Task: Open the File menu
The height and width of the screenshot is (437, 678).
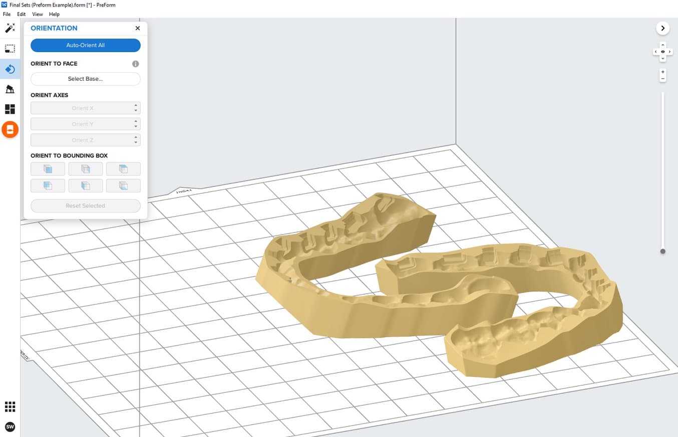Action: coord(7,14)
